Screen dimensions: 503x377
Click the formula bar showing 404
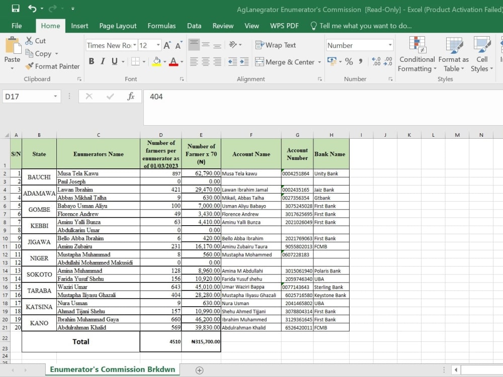pos(323,108)
